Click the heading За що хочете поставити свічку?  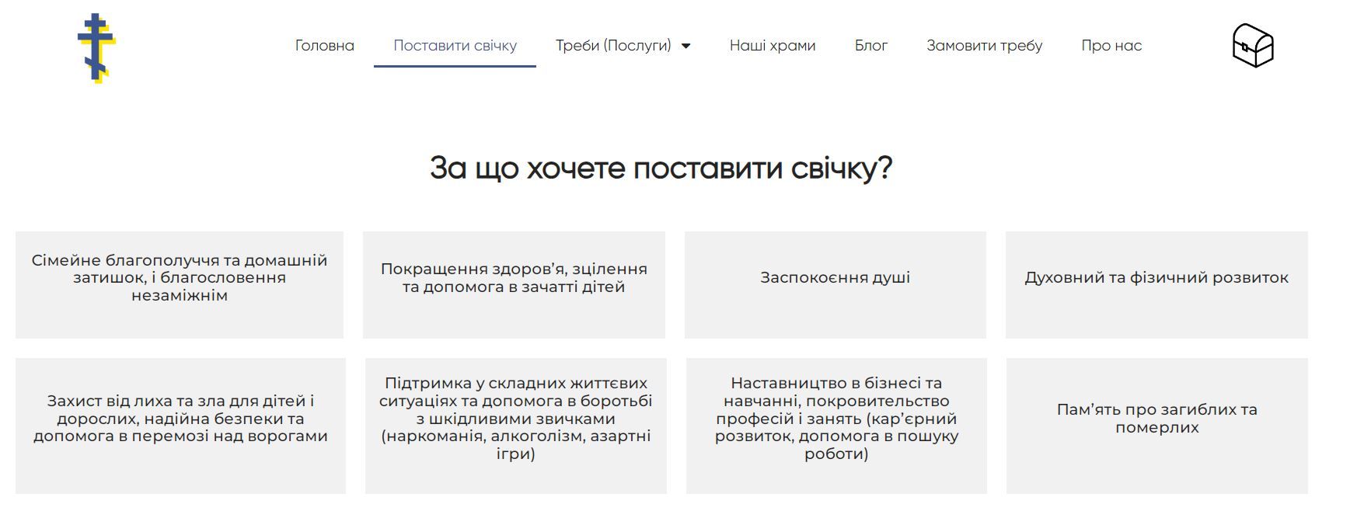pyautogui.click(x=661, y=168)
